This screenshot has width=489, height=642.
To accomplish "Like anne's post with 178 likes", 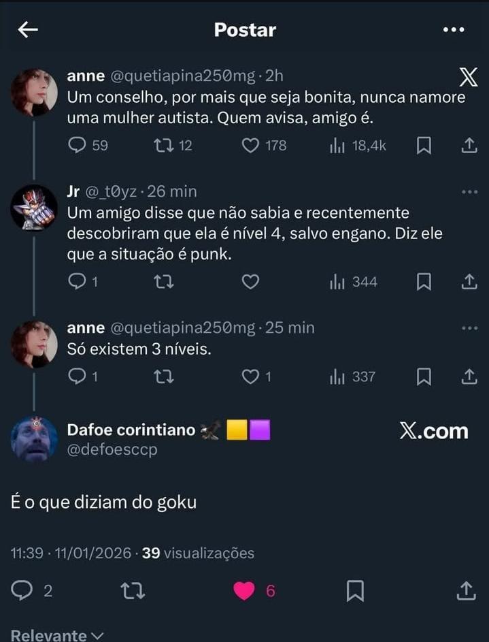I will click(x=251, y=145).
